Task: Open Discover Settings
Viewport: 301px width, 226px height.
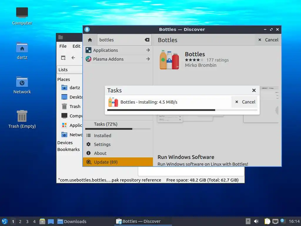Action: tap(118, 144)
